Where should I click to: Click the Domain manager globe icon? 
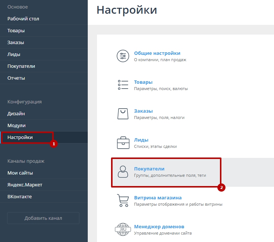click(123, 229)
